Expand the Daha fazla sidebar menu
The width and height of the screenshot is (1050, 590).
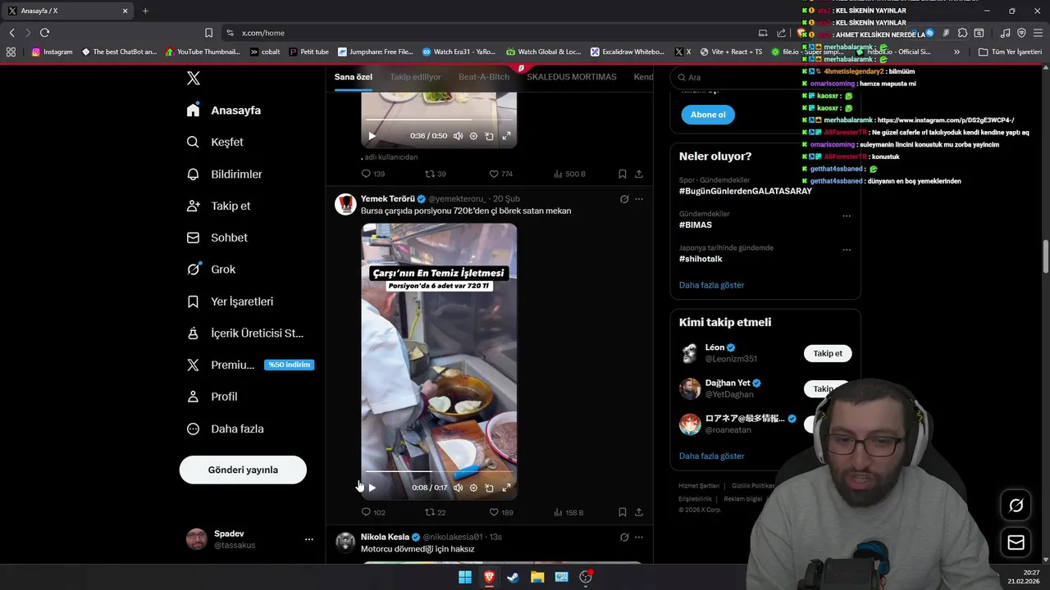[226, 429]
